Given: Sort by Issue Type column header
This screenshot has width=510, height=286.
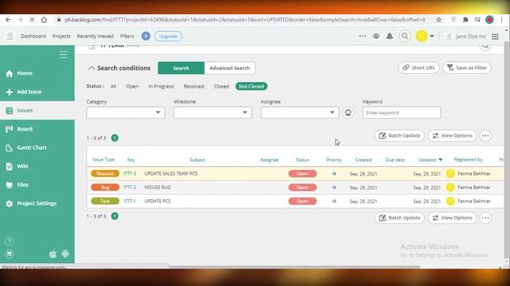Looking at the screenshot, I should pos(104,160).
